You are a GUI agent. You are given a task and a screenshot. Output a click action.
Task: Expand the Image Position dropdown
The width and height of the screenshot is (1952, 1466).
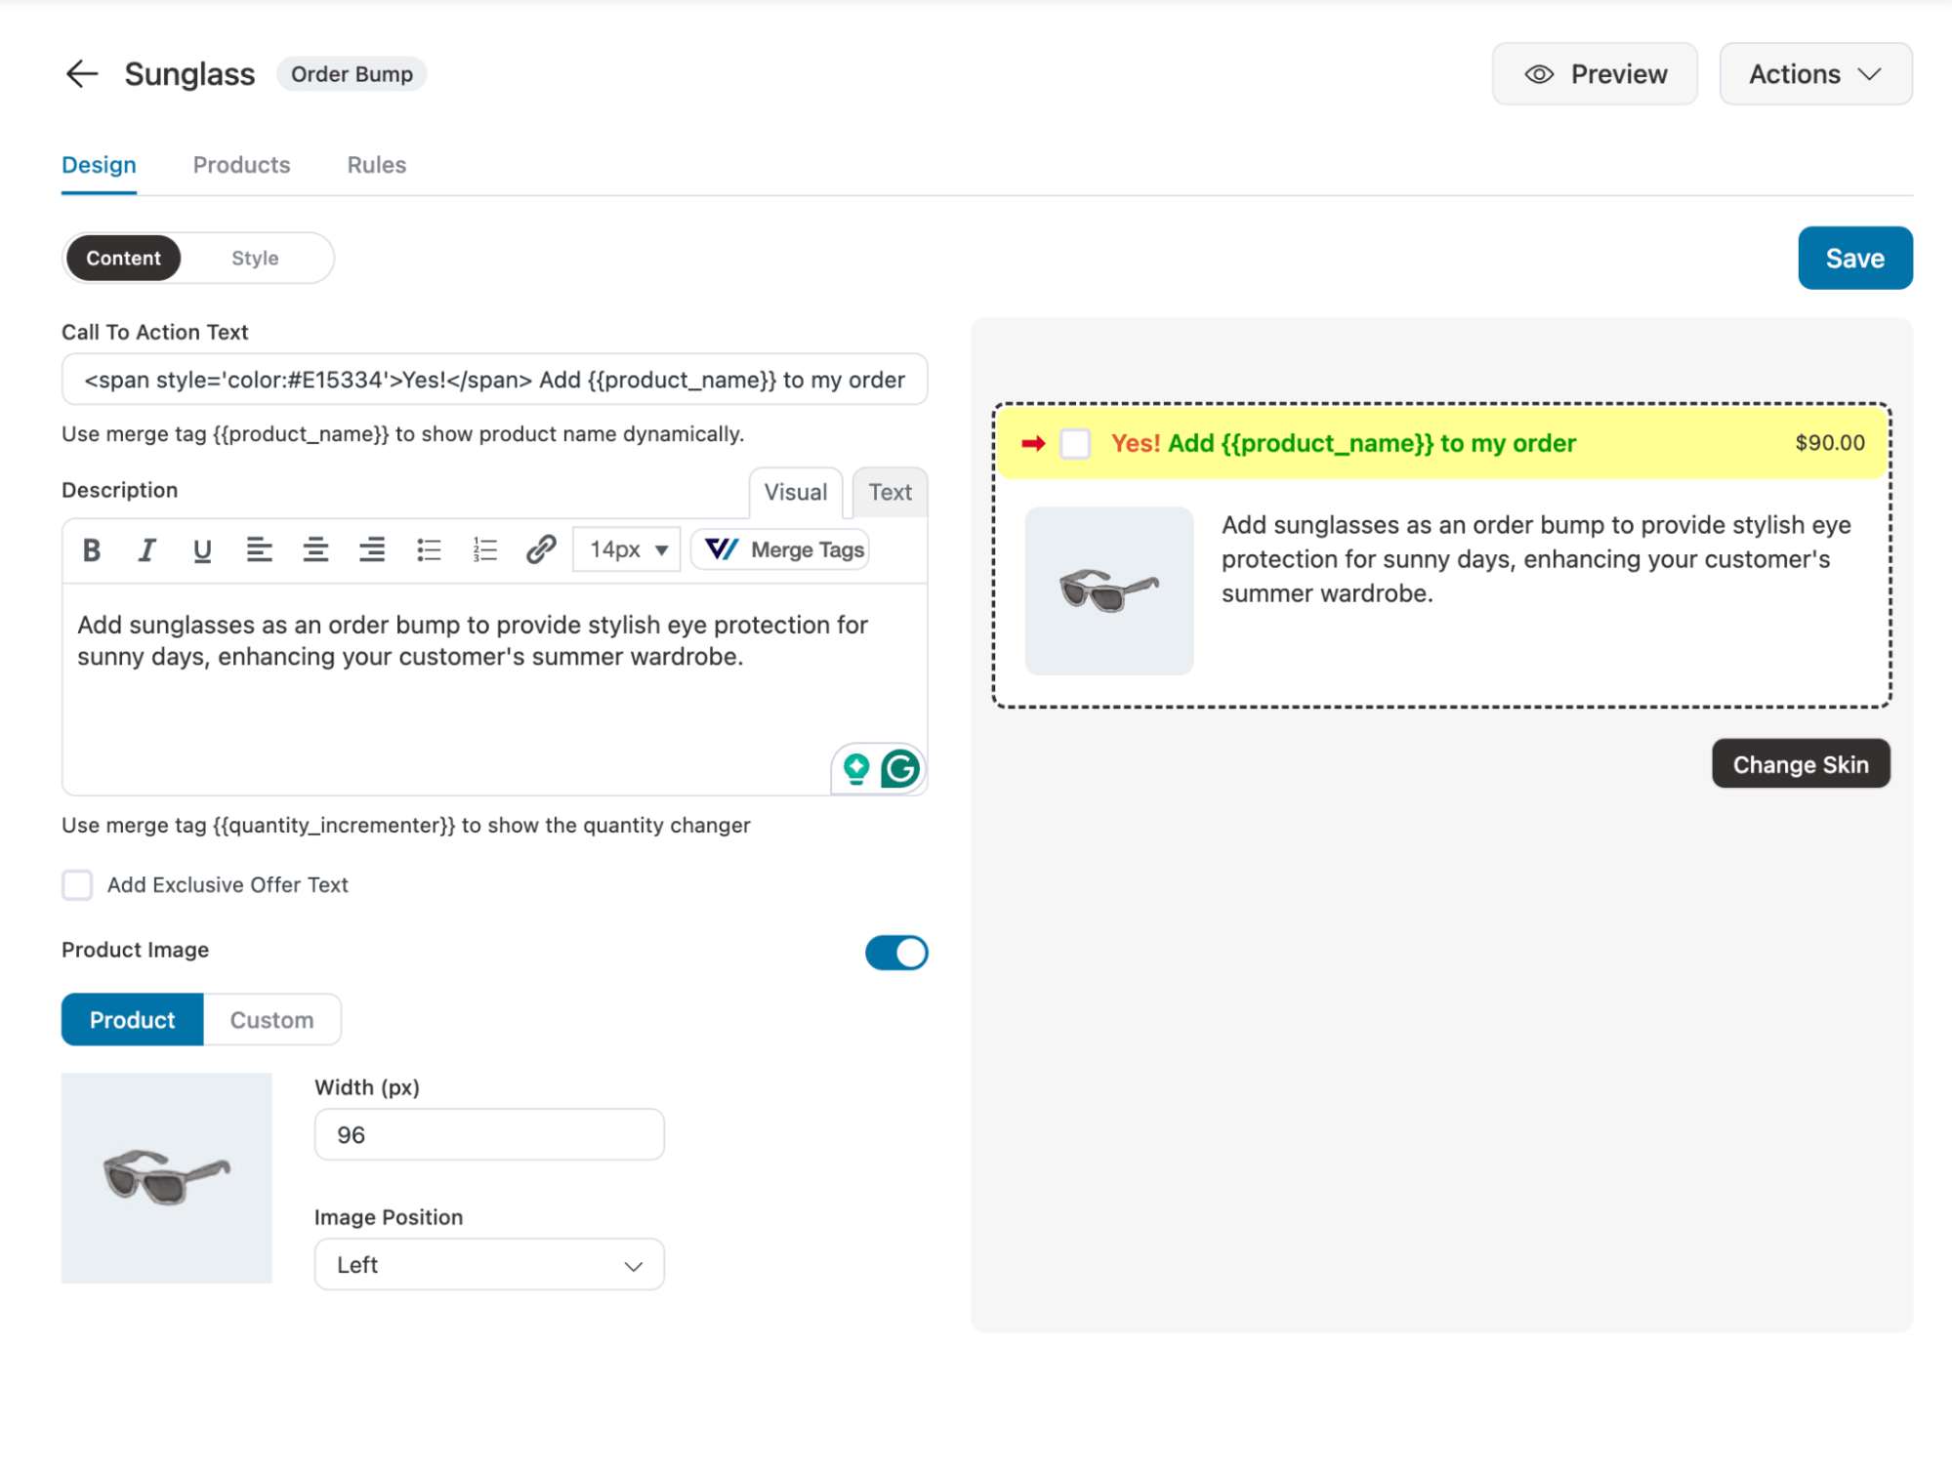(x=487, y=1264)
